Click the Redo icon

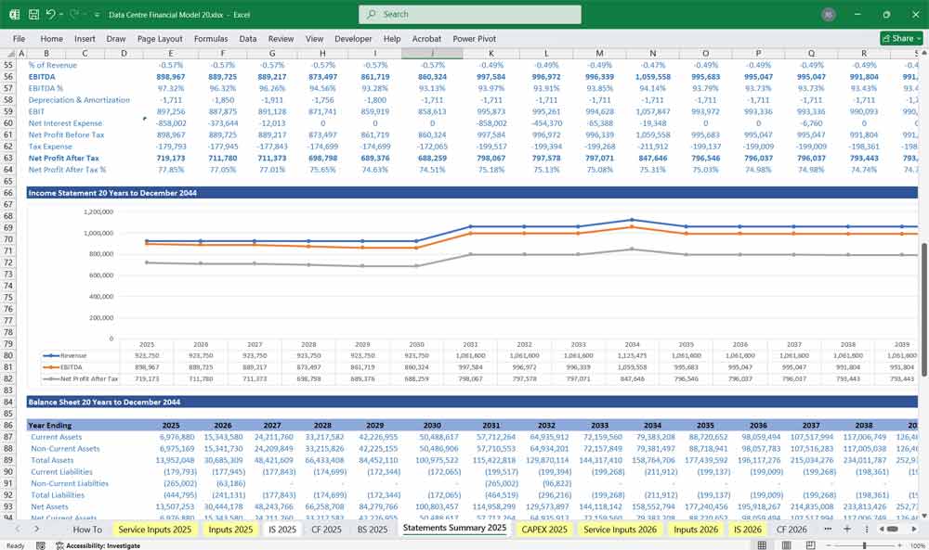tap(73, 14)
